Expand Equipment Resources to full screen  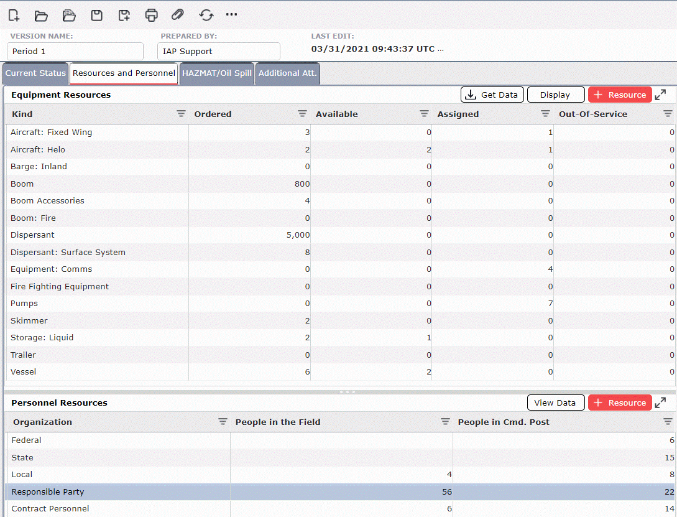click(x=661, y=95)
